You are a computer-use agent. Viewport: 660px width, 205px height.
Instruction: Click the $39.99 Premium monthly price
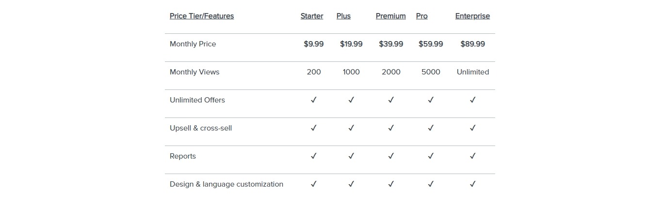(391, 44)
